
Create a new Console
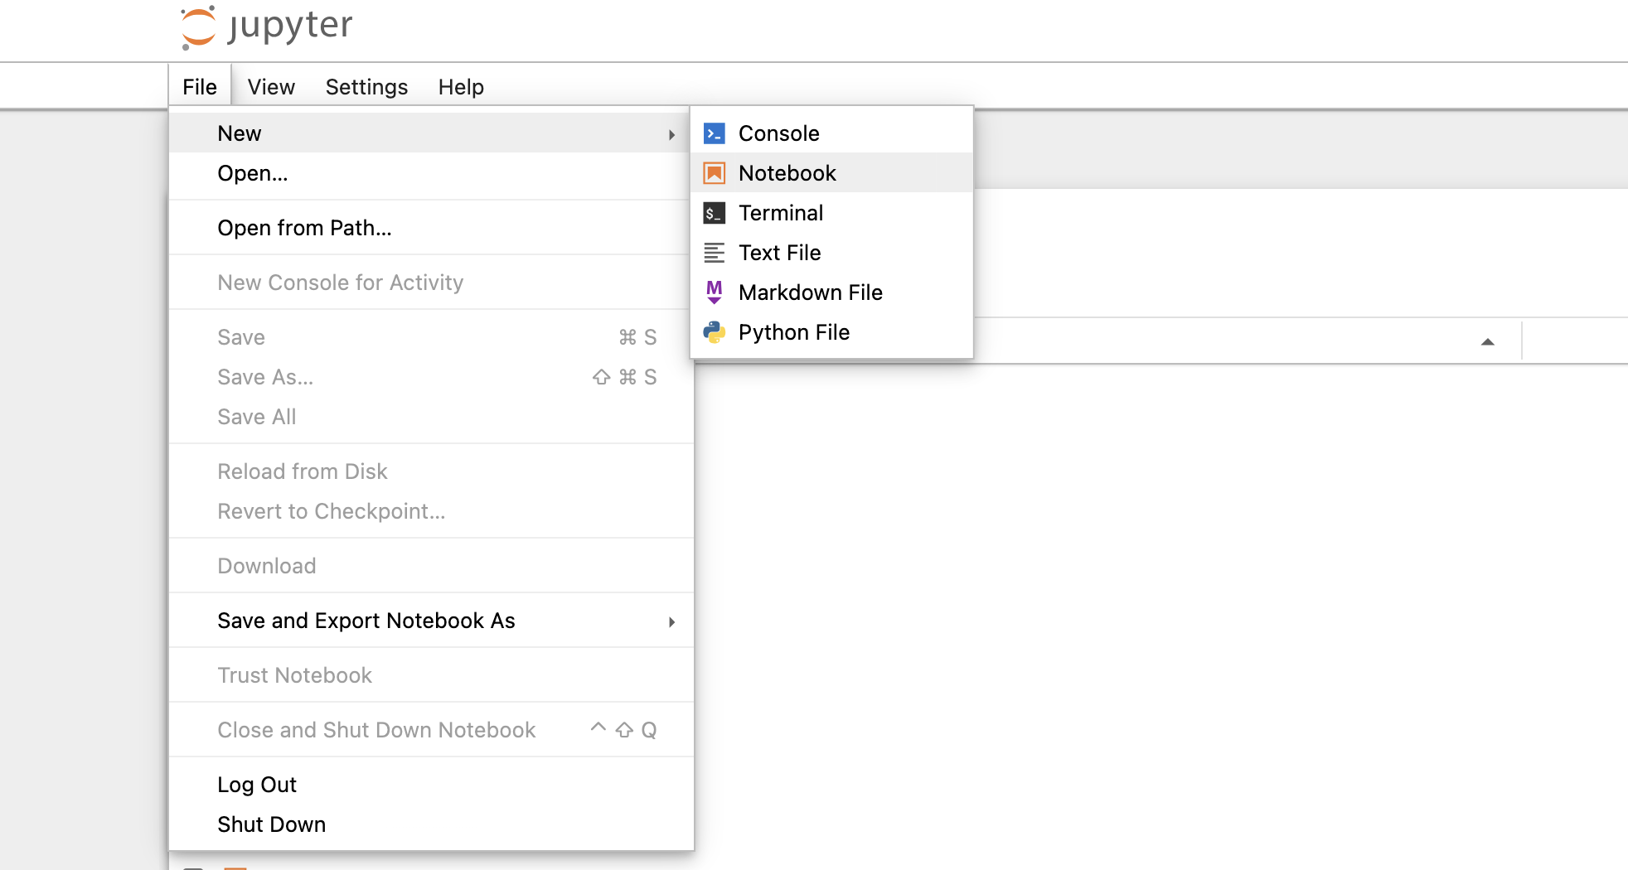(x=831, y=133)
